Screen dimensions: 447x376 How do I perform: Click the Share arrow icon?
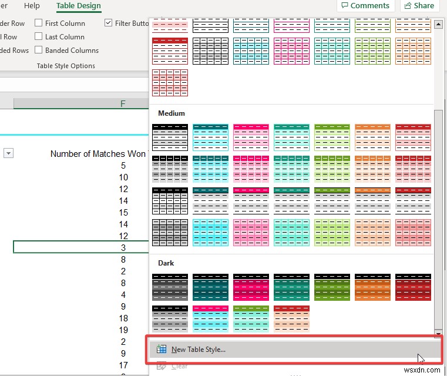coord(408,5)
